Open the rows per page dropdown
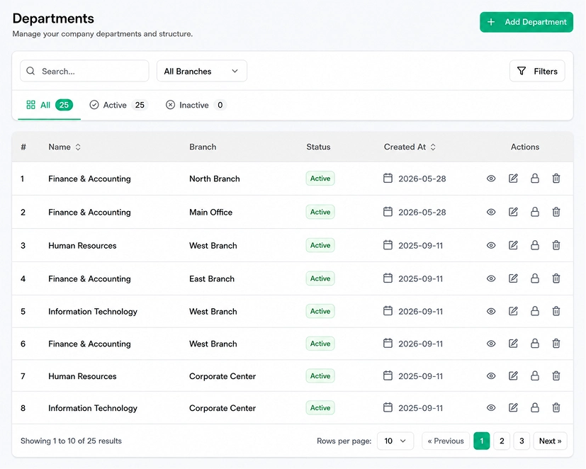This screenshot has width=586, height=469. (395, 441)
